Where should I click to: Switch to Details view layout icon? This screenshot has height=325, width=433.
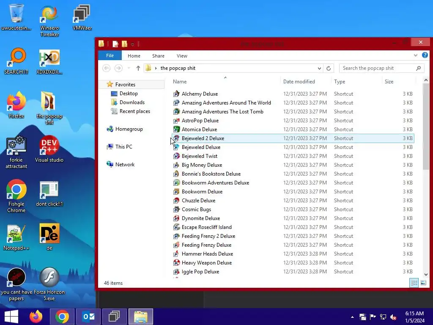click(x=414, y=283)
